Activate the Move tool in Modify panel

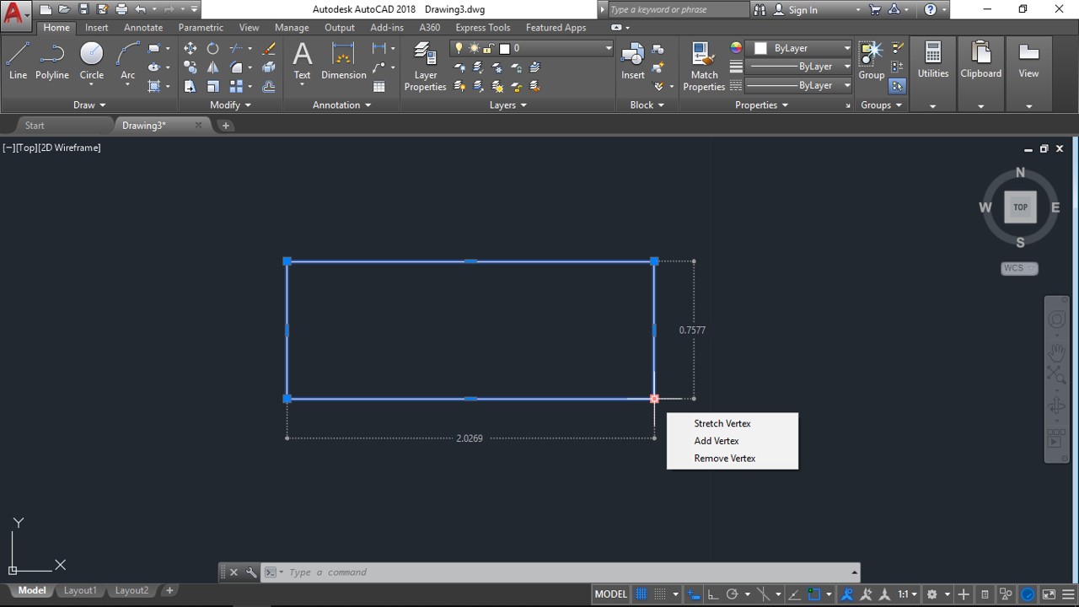tap(190, 49)
